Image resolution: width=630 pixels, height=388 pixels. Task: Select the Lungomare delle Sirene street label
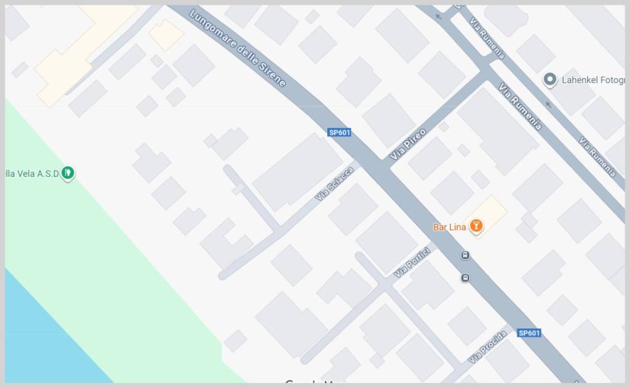point(237,48)
